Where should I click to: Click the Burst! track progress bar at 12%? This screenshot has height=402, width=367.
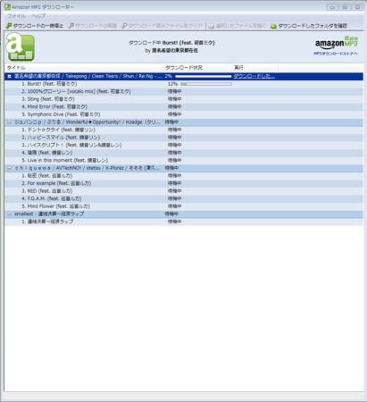pos(206,84)
